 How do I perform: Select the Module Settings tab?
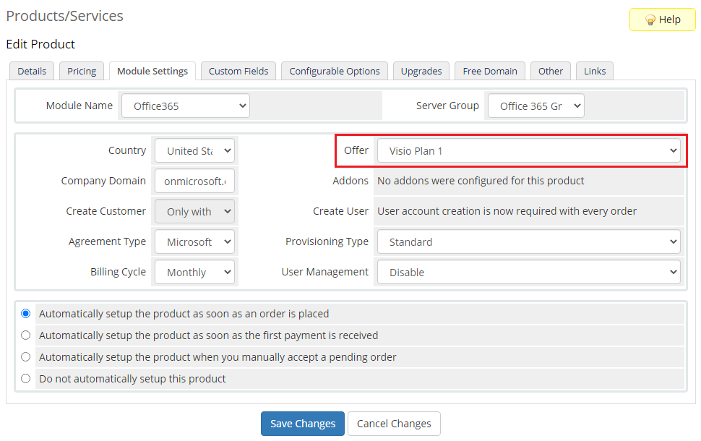click(152, 71)
